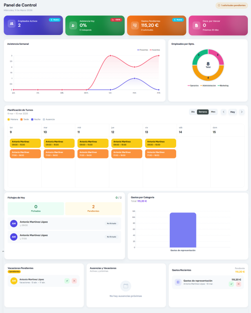Screen dimensions: 251x313
Task: Open Tuesday 10 afternoon shift card
Action: point(59,154)
